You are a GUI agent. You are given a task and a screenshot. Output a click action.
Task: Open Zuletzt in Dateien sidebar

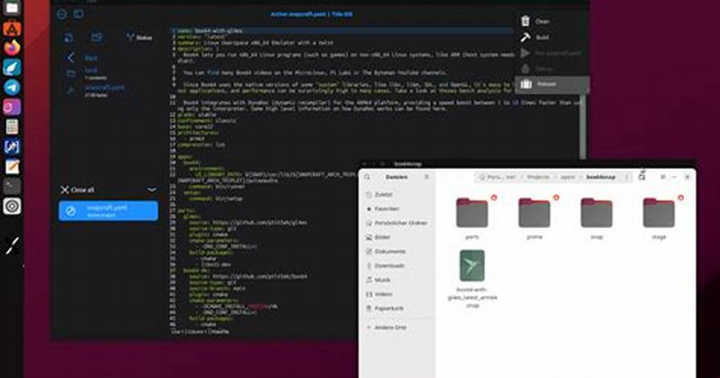click(x=398, y=195)
